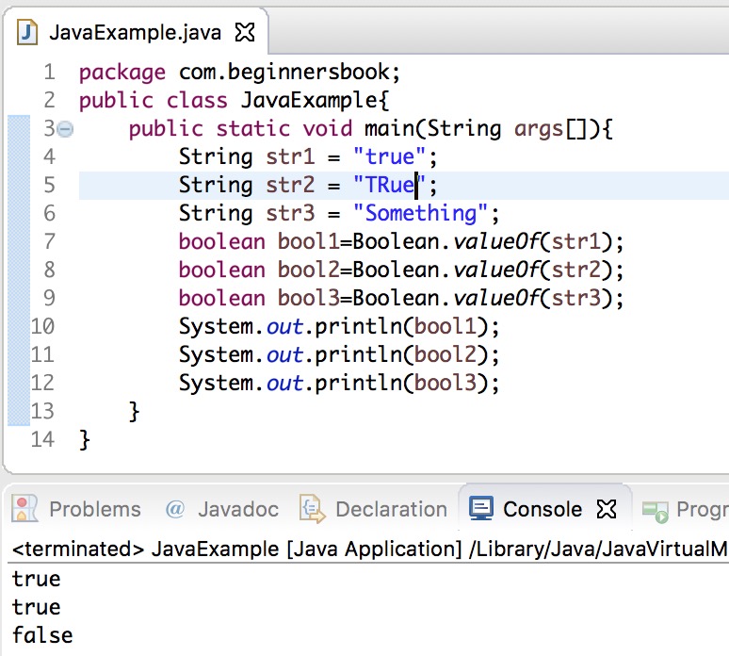Select the Console tab
729x656 pixels.
tap(544, 508)
